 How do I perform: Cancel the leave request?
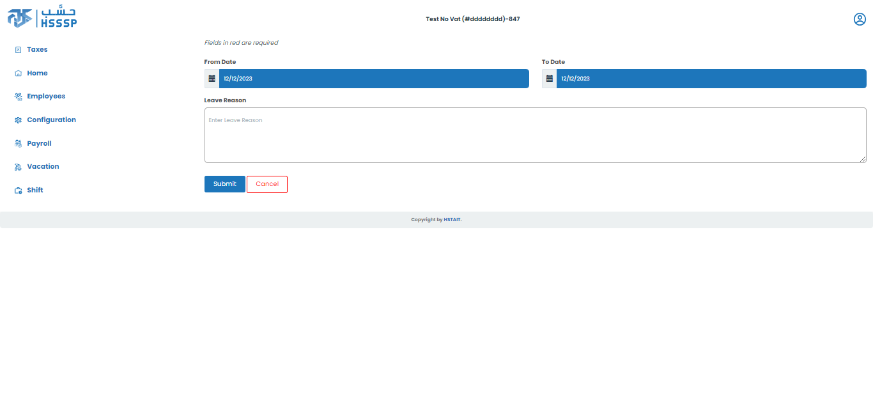pos(267,184)
